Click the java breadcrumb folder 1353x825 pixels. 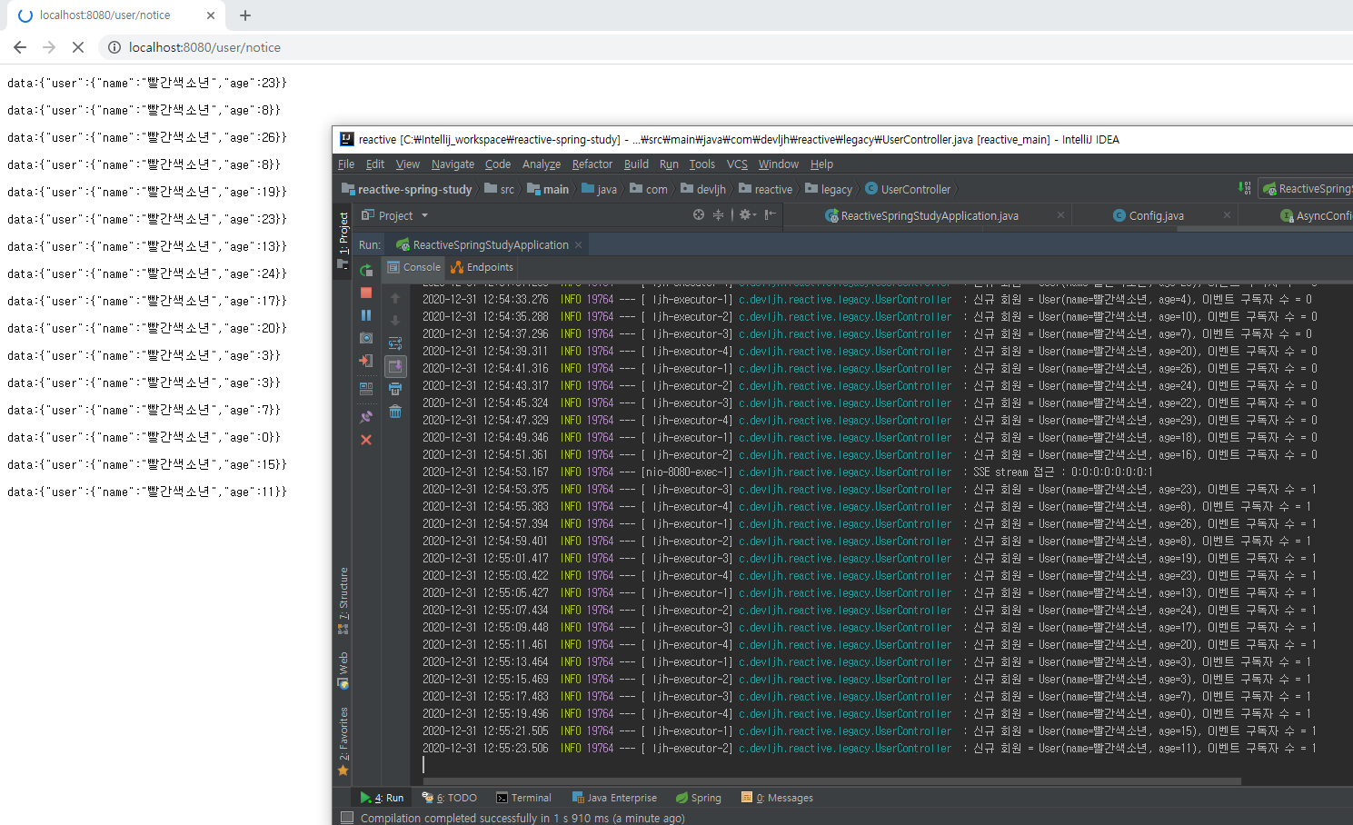tap(600, 189)
